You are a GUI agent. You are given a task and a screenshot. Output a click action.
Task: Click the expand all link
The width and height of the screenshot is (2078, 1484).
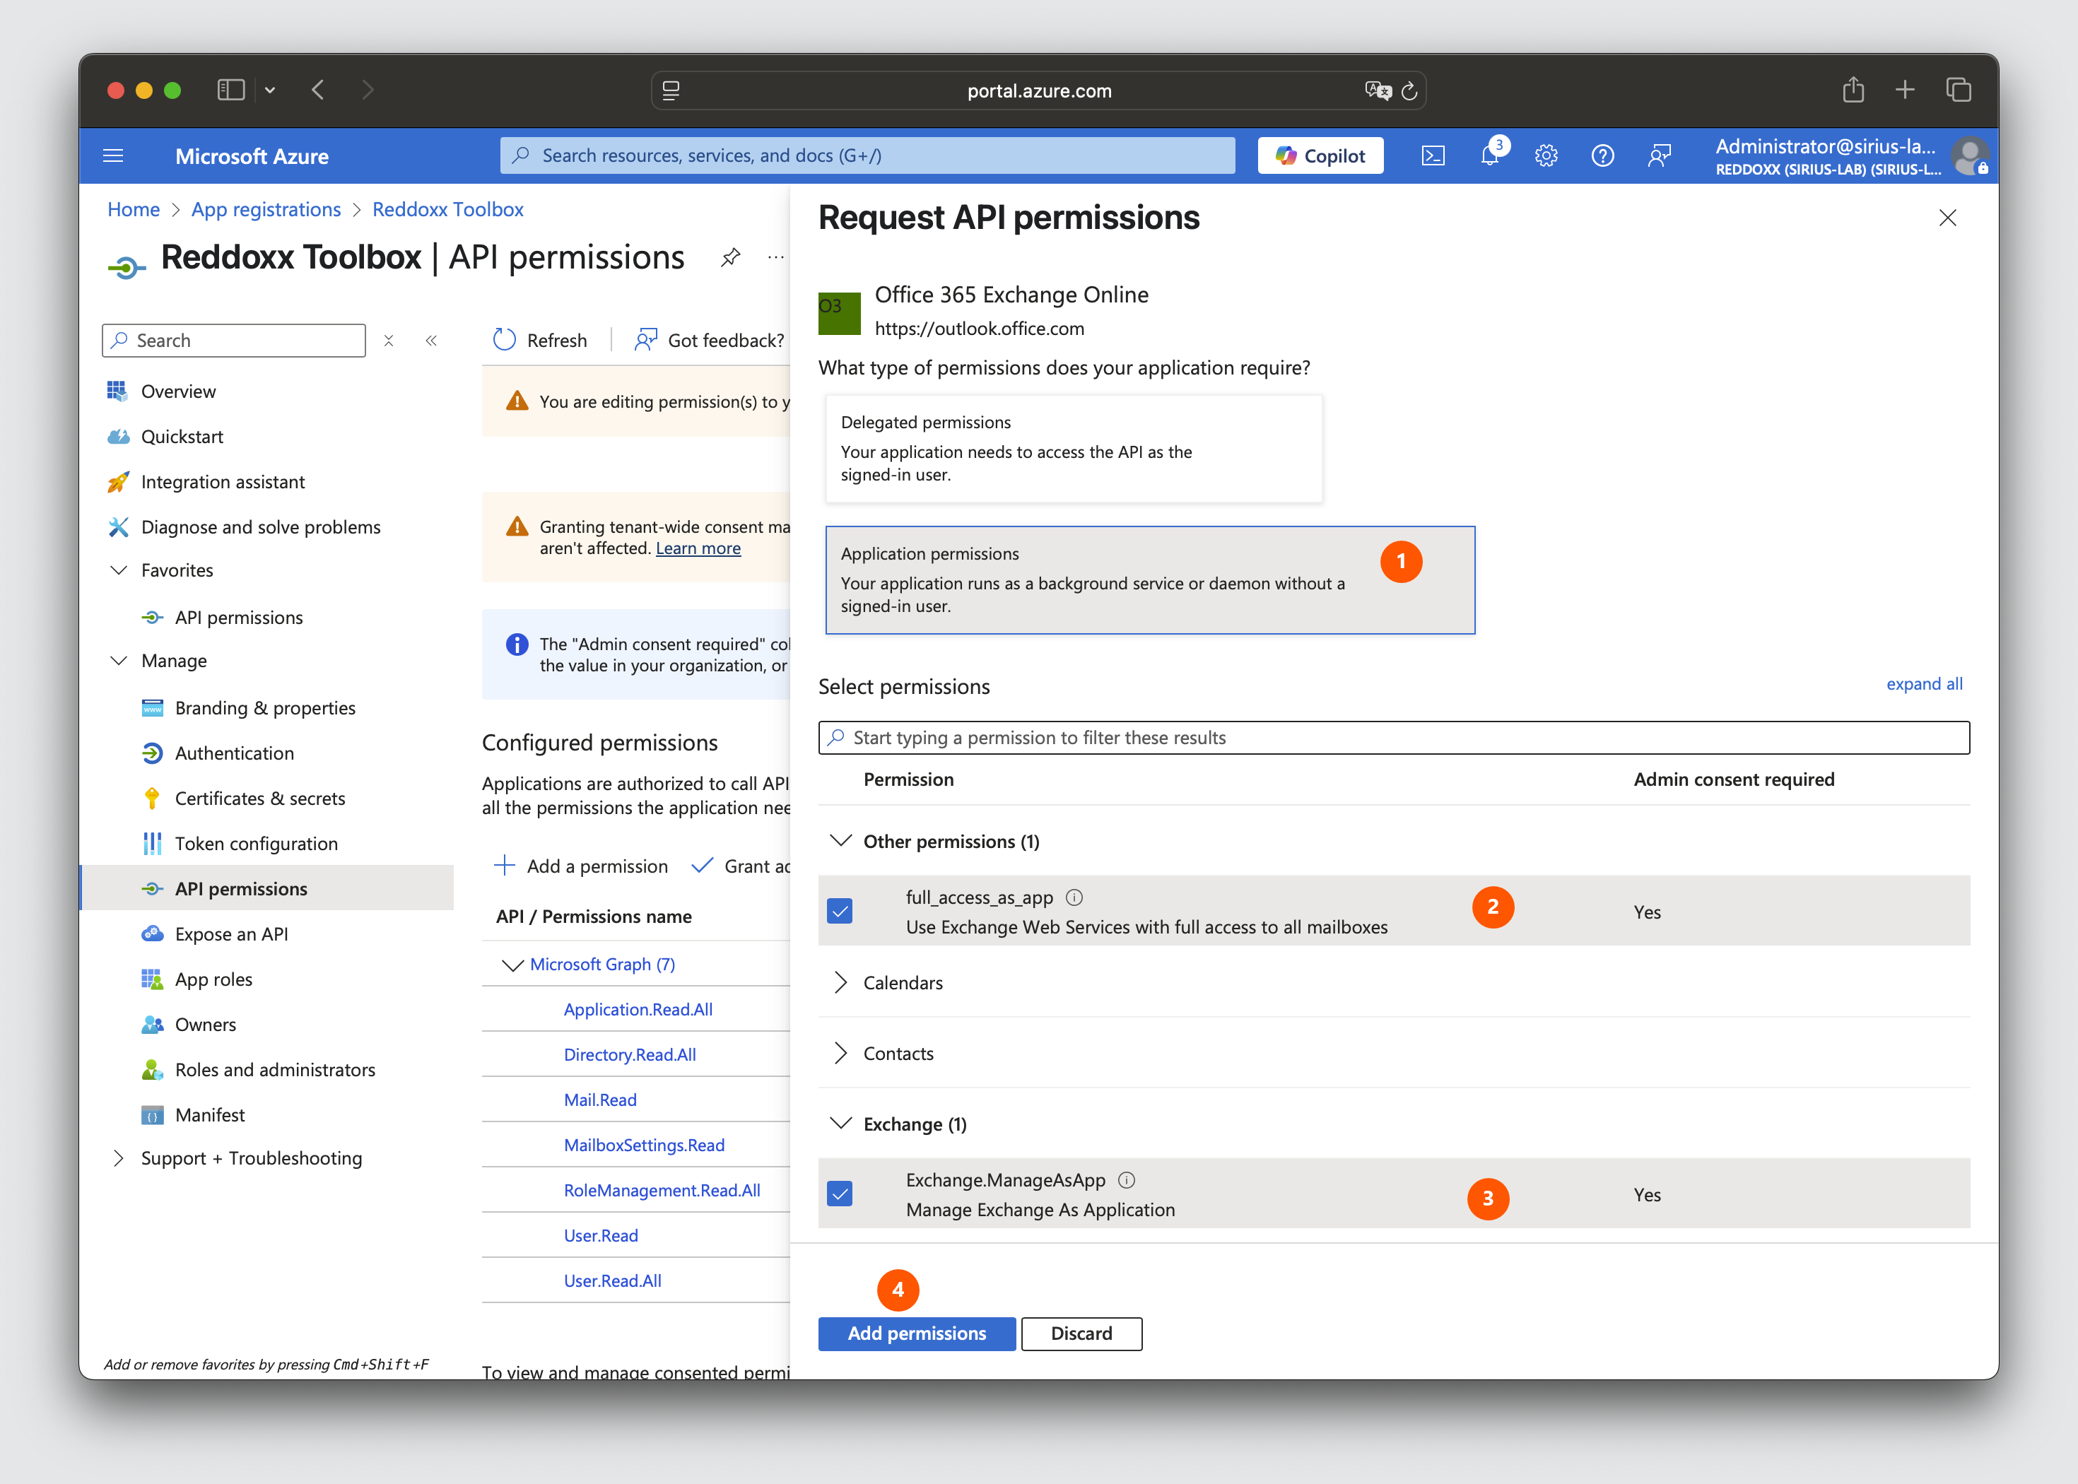tap(1924, 683)
